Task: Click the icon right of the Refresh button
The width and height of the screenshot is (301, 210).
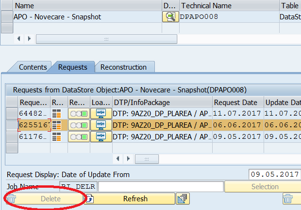Action: pyautogui.click(x=183, y=198)
